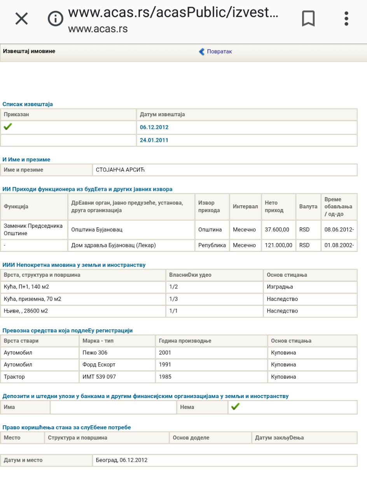Click the Извештај имовине page title
The width and height of the screenshot is (367, 498).
click(29, 51)
